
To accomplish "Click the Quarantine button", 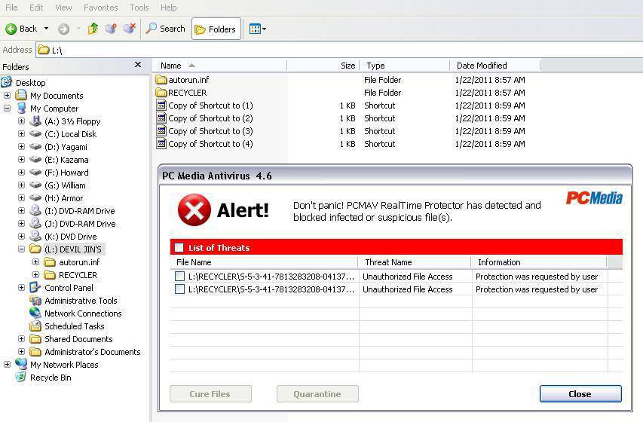I will [317, 393].
